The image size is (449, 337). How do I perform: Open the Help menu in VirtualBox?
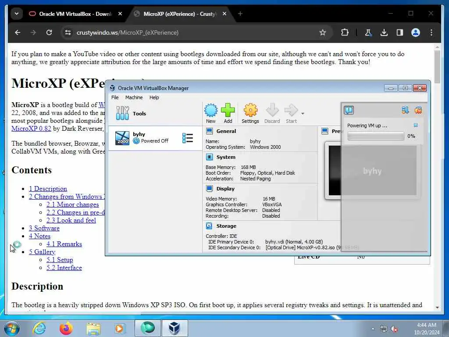[x=154, y=97]
